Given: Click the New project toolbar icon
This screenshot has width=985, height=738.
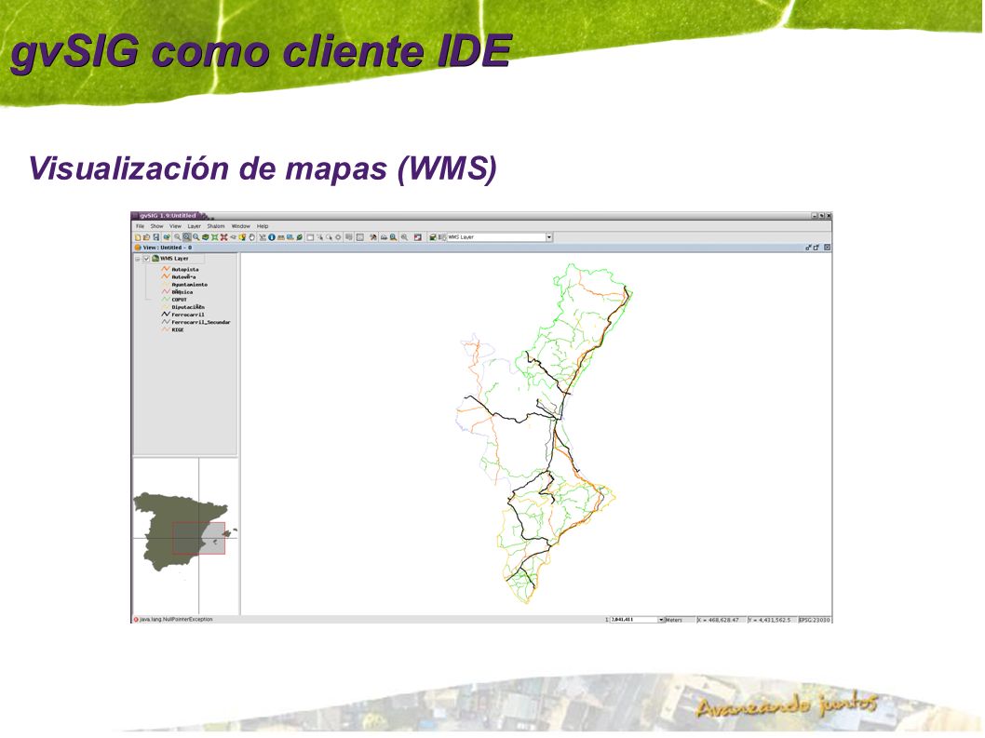Looking at the screenshot, I should click(x=138, y=237).
